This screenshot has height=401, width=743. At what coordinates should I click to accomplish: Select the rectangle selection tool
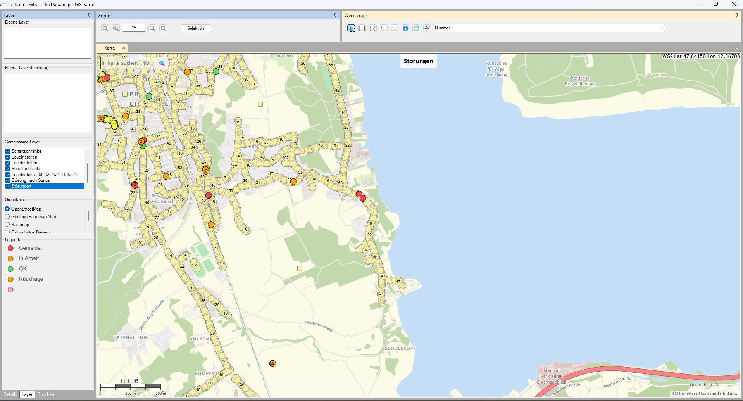[362, 28]
